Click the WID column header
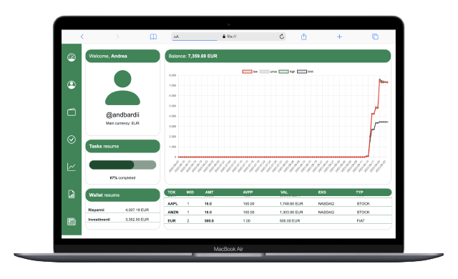 pos(190,192)
